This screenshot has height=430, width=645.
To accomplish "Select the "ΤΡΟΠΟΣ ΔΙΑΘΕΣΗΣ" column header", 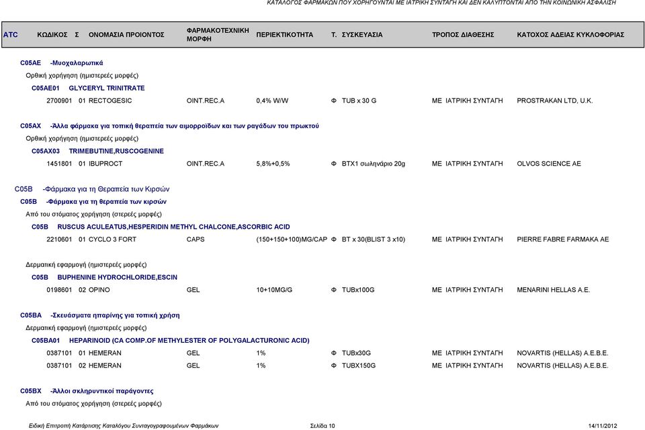I will click(x=463, y=34).
